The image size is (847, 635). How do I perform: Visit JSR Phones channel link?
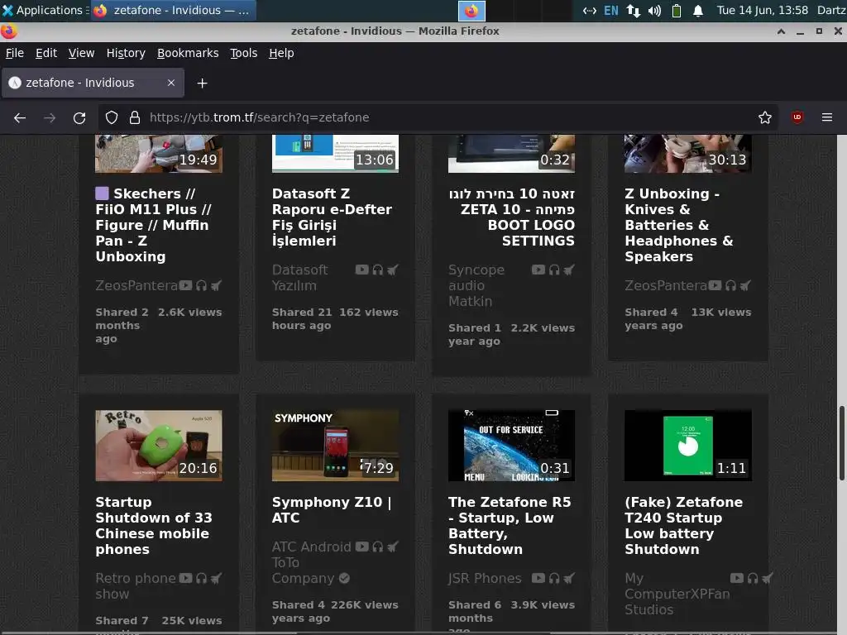tap(485, 578)
